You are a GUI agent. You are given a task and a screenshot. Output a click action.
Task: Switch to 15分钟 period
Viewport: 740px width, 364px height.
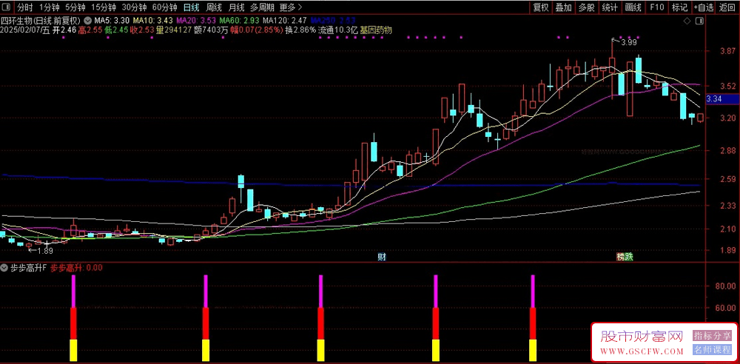click(104, 7)
